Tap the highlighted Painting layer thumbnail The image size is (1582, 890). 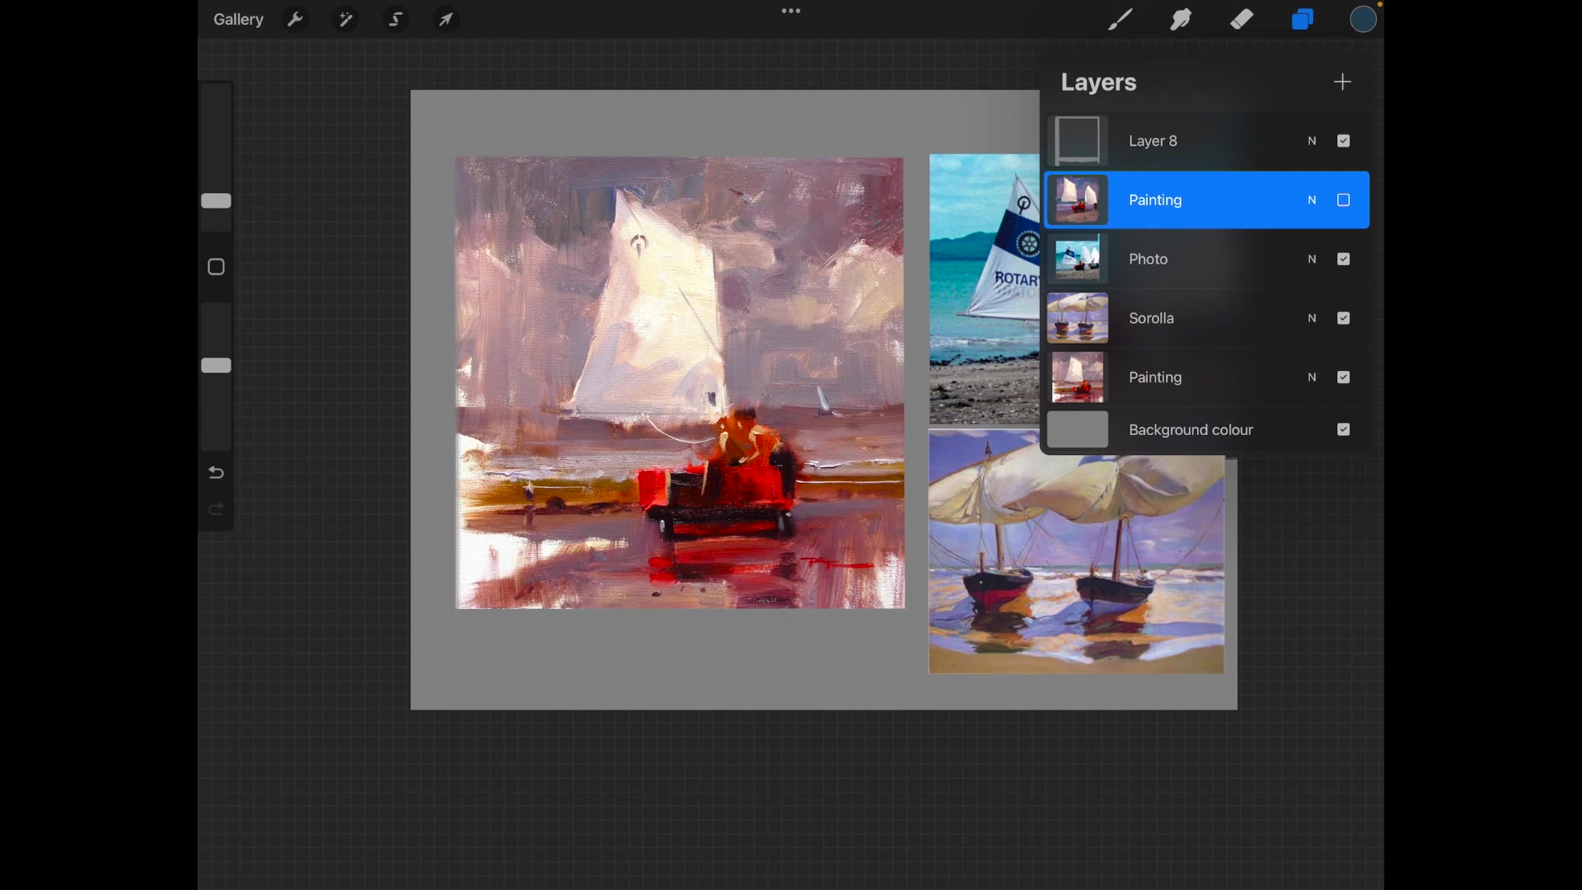coord(1078,200)
